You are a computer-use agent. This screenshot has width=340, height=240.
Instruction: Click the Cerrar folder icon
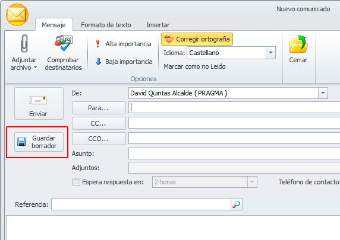coord(298,44)
